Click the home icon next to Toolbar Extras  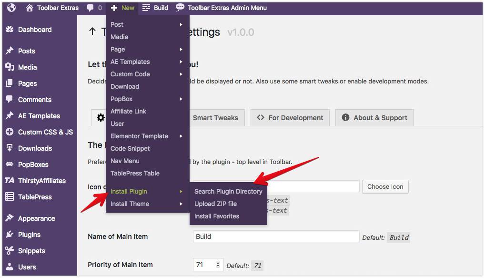(30, 8)
